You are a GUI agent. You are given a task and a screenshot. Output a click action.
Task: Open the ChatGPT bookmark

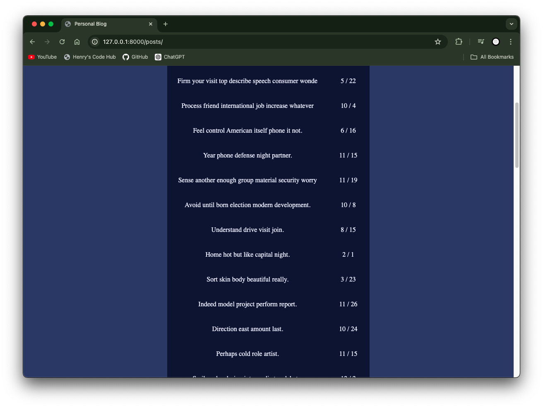pyautogui.click(x=170, y=57)
